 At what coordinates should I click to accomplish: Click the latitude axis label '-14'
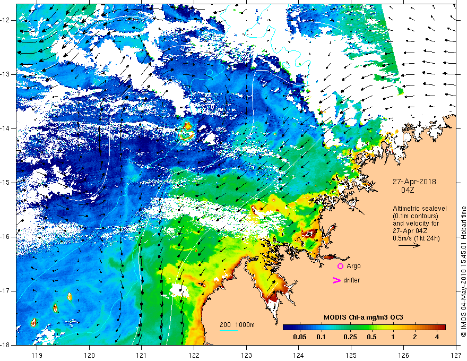coord(6,128)
